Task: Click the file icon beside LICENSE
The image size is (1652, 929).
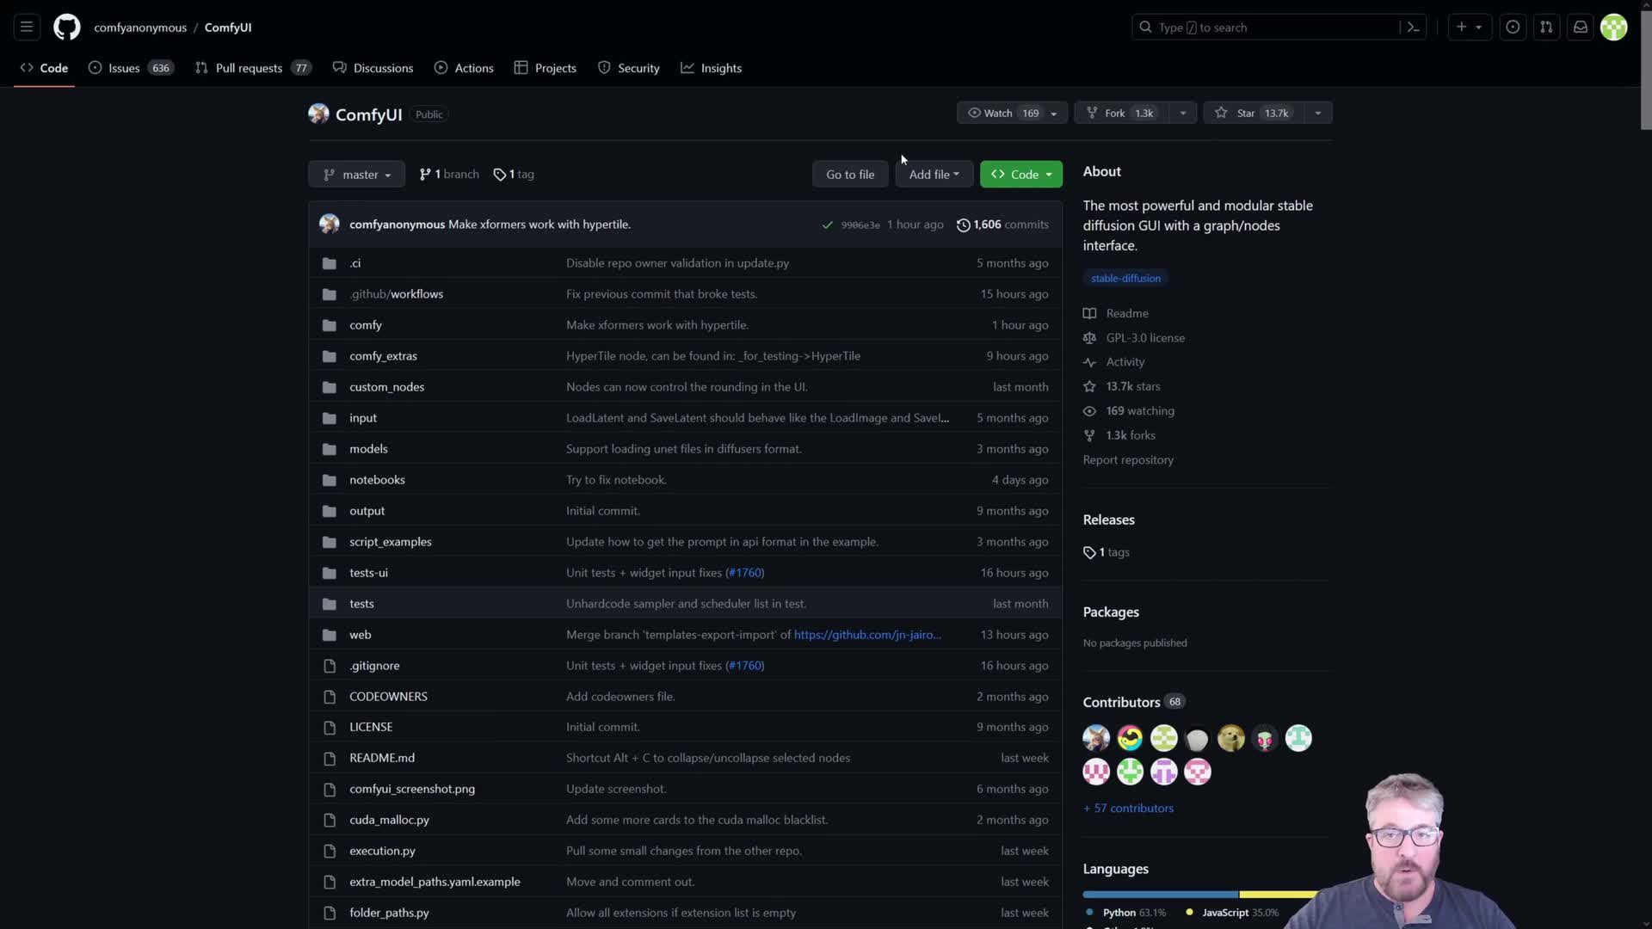Action: [329, 728]
